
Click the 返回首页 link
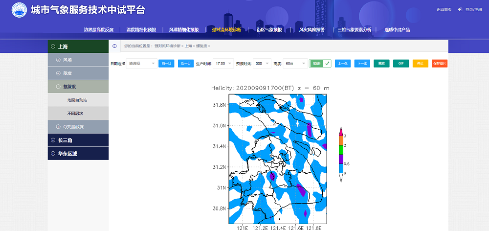[x=444, y=10]
